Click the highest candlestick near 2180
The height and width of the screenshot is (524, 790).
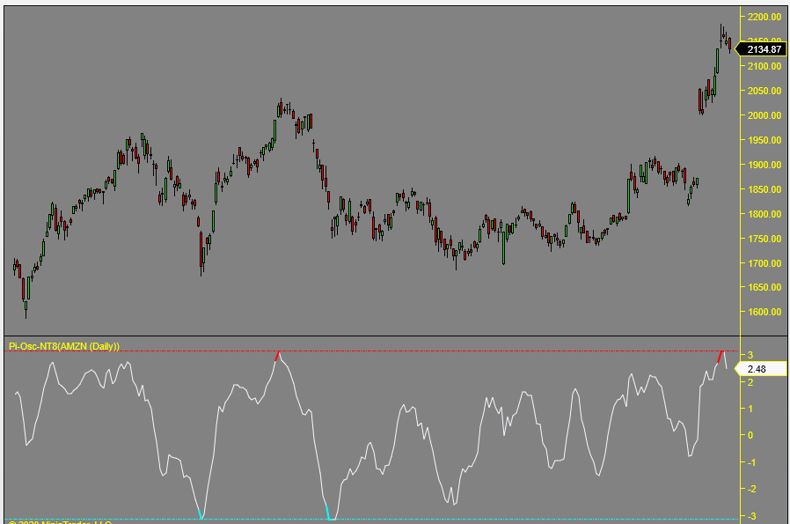721,32
